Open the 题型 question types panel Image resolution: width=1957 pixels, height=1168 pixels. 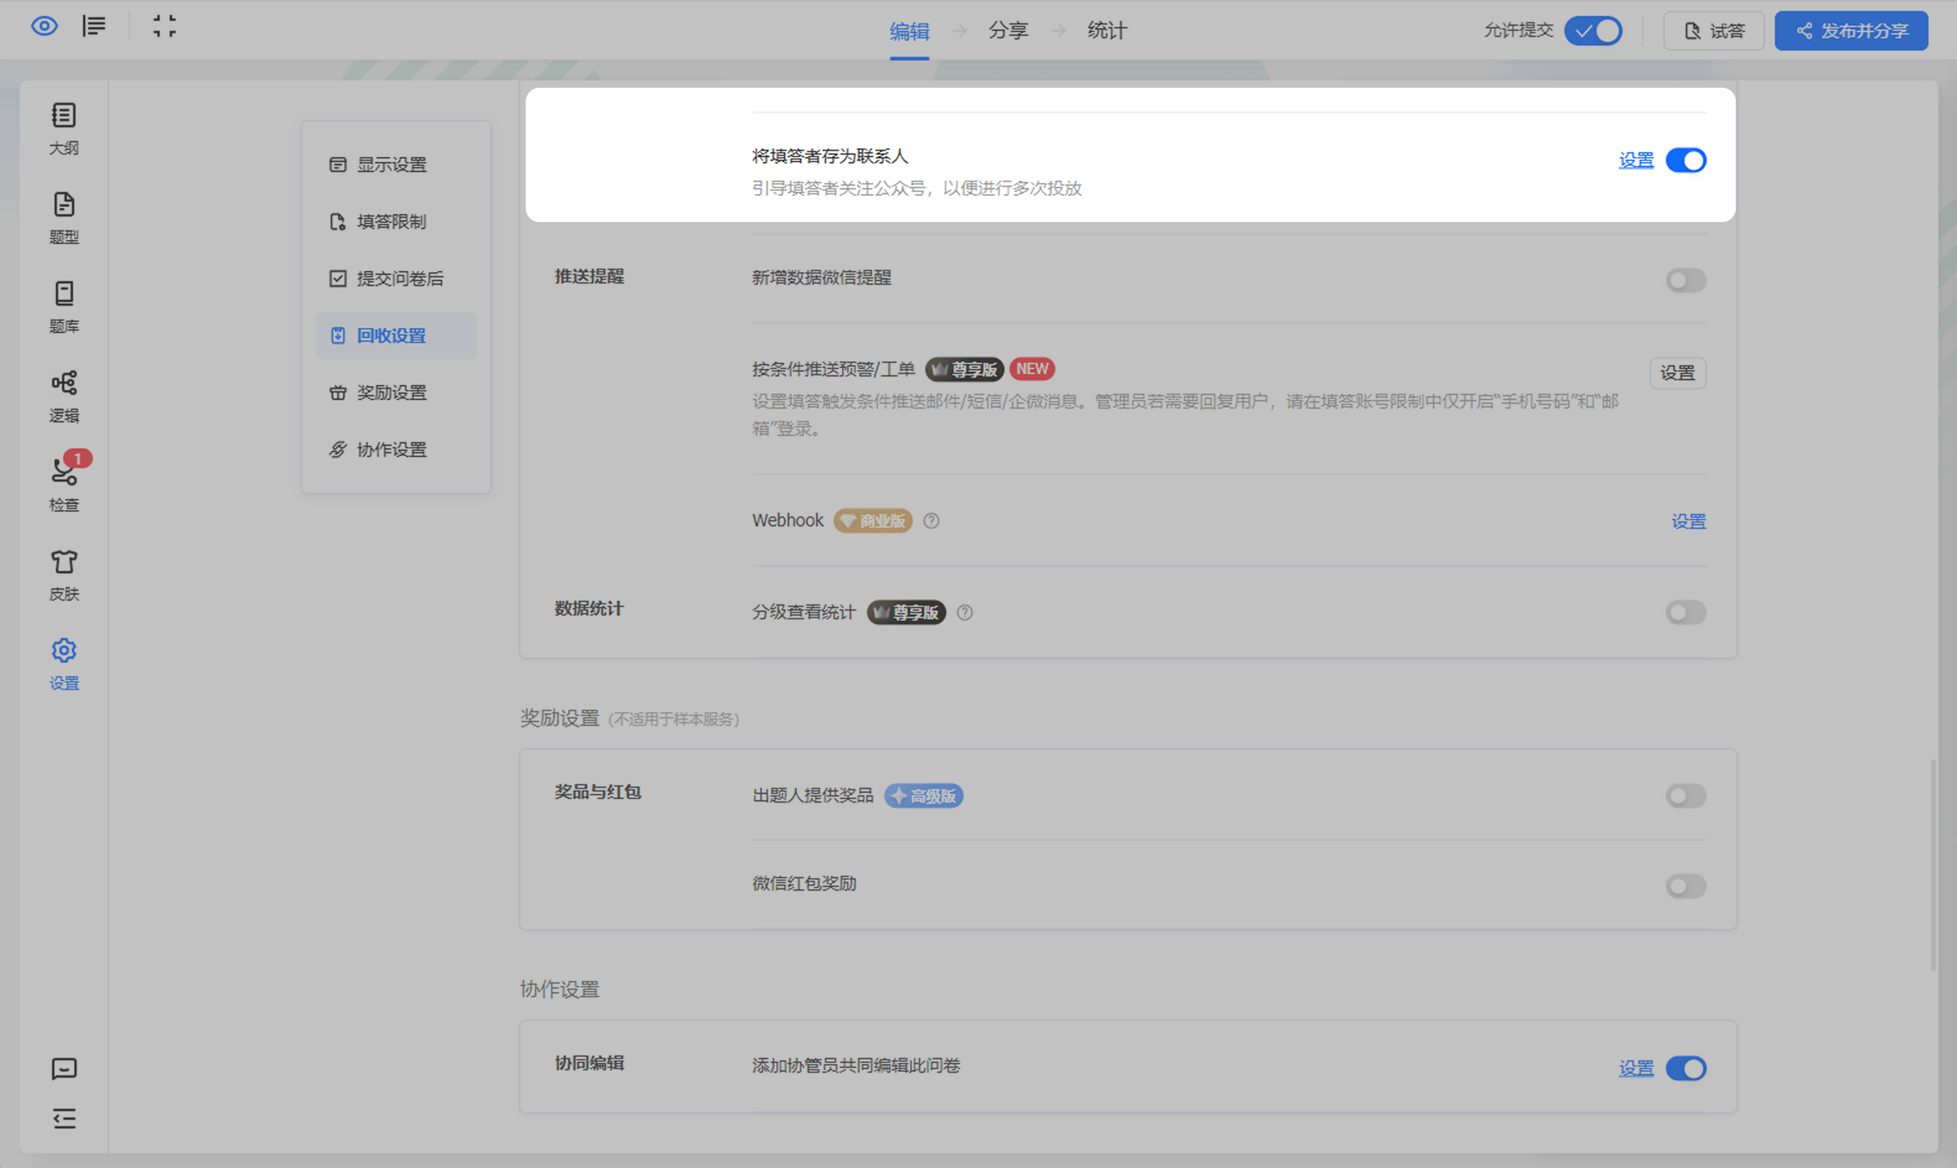[x=64, y=218]
